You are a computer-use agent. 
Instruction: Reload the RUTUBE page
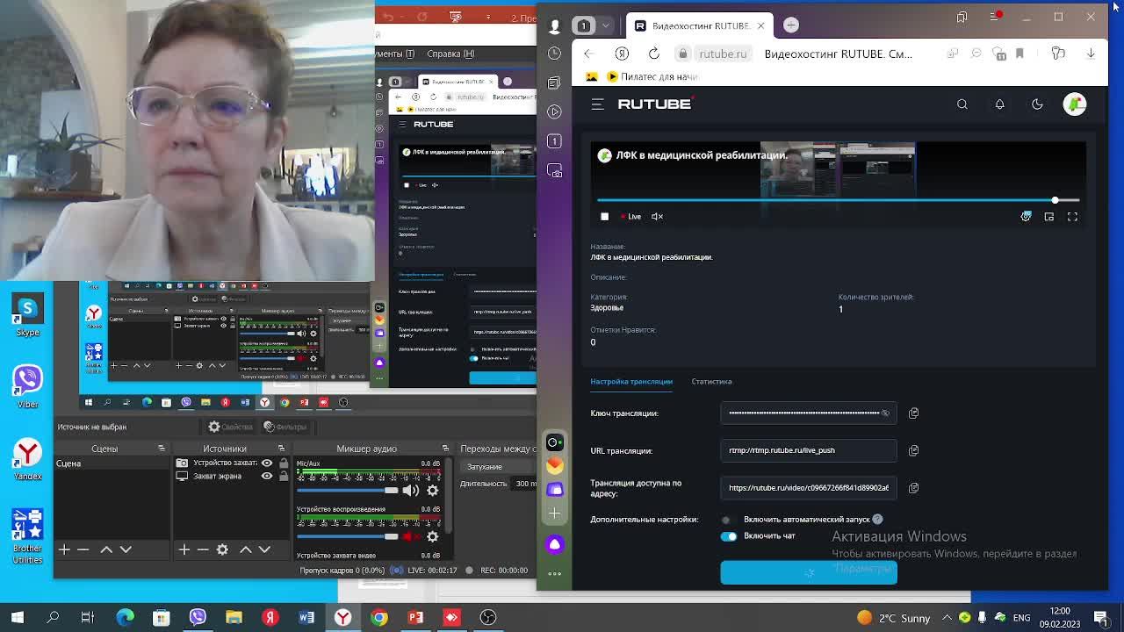[654, 54]
